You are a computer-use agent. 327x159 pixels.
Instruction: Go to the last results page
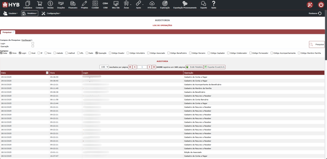click(154, 67)
